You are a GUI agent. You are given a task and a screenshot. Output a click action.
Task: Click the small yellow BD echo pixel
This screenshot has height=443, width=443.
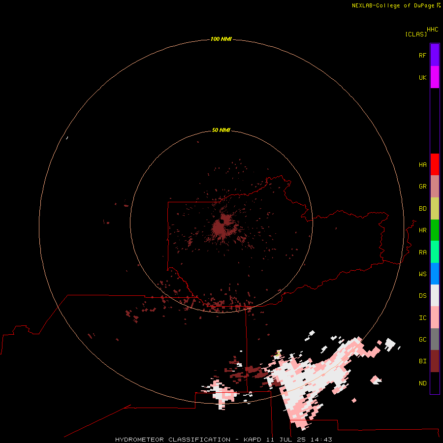279,353
